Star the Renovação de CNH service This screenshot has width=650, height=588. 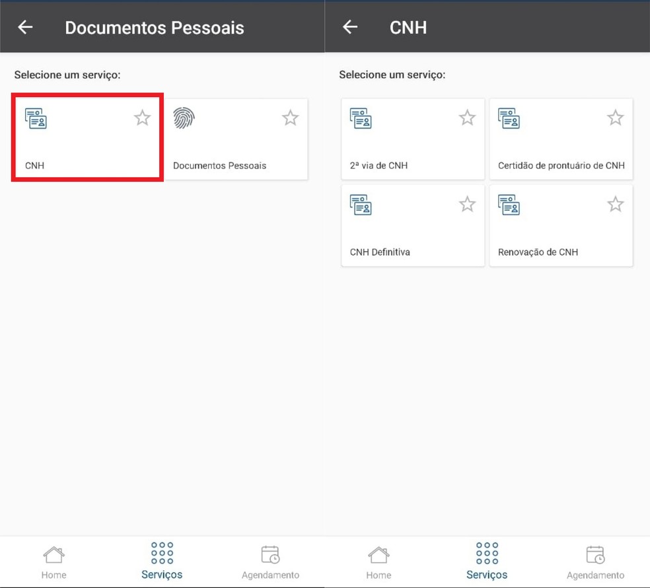point(615,205)
